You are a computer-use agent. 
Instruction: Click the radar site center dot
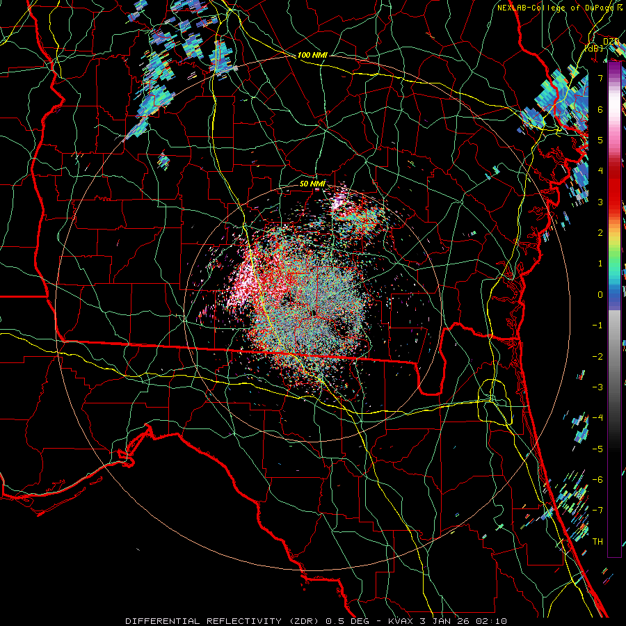pos(314,314)
